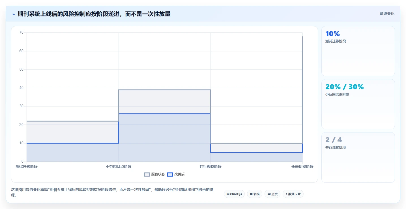Image resolution: width=406 pixels, height=209 pixels.
Task: Click the 小范围试点阶段 x-axis label
Action: (x=119, y=167)
